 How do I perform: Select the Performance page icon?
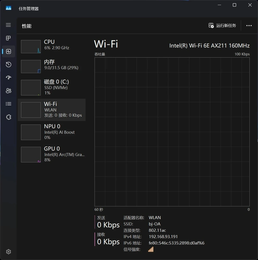point(8,51)
